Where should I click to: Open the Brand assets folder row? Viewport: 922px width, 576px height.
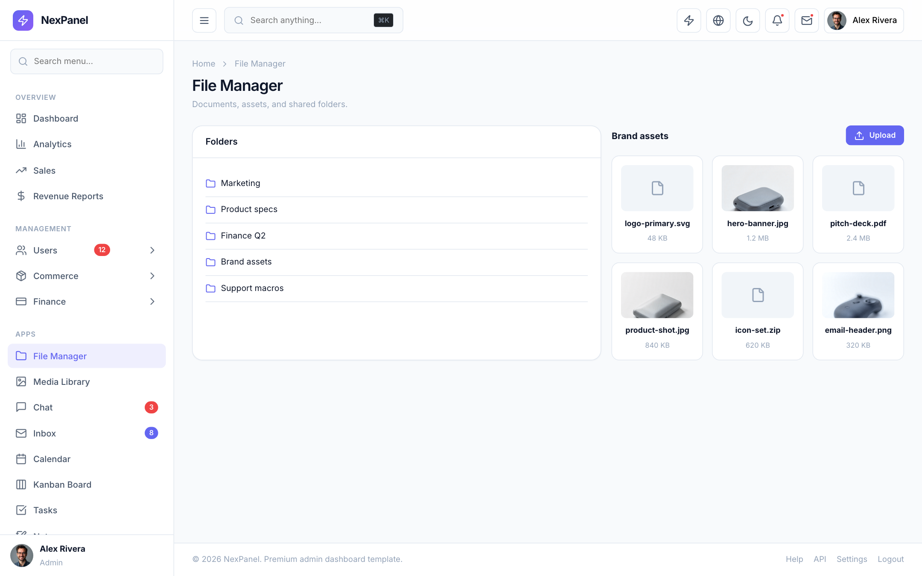(397, 262)
